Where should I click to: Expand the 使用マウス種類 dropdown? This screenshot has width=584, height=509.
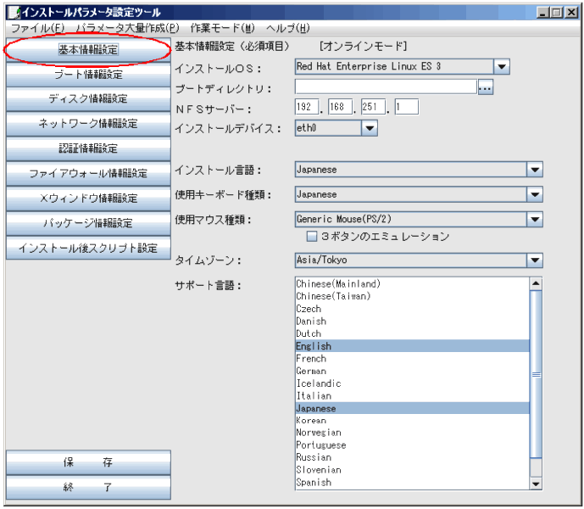tap(535, 220)
